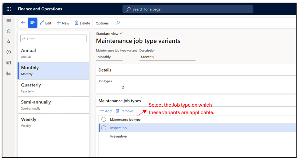This screenshot has width=297, height=159.
Task: Open Favorites star icon in sidebar
Action: coord(8,42)
